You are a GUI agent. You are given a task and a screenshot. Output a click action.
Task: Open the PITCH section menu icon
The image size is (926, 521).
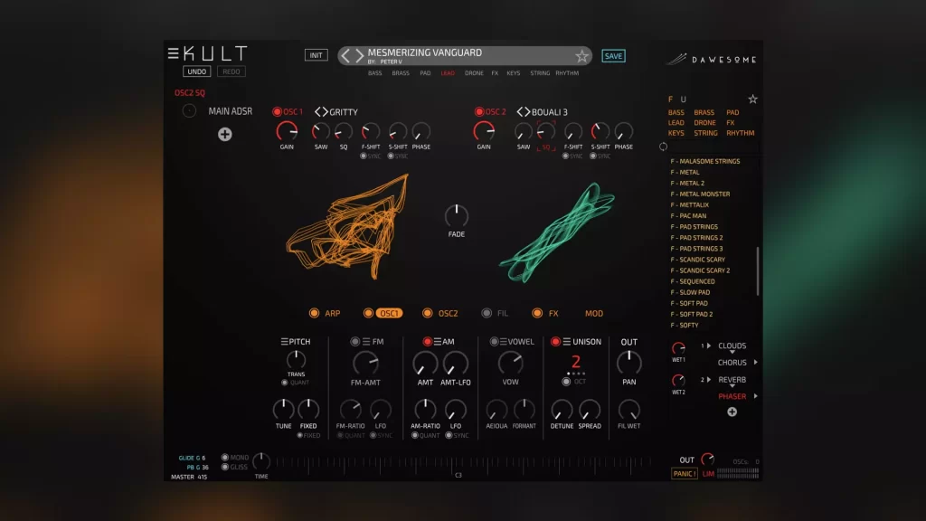(284, 341)
